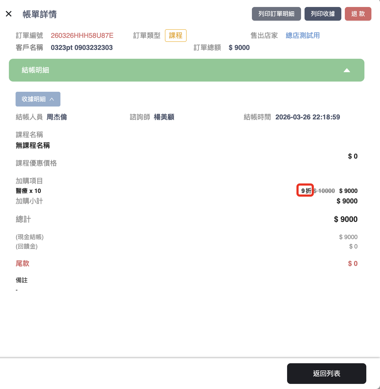Toggle the 收據明細 dropdown button
This screenshot has width=380, height=389.
click(38, 99)
